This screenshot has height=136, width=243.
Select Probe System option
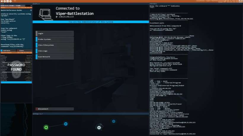pos(55,39)
